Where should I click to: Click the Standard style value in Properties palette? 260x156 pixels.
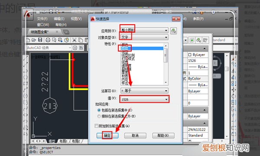(198, 136)
